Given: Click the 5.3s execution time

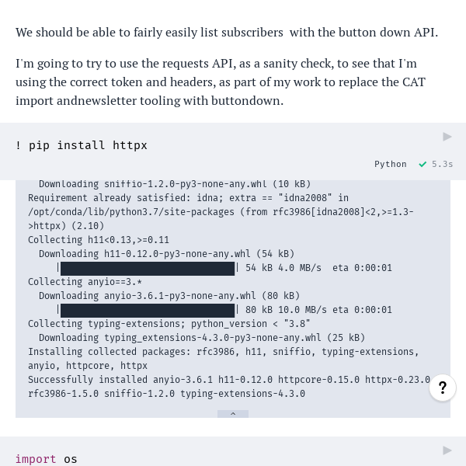Looking at the screenshot, I should point(442,164).
